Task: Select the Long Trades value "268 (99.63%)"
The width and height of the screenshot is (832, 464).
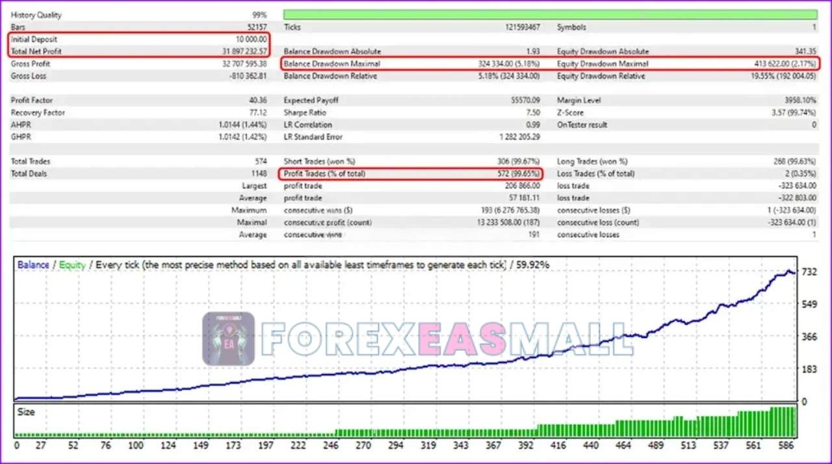Action: tap(794, 161)
